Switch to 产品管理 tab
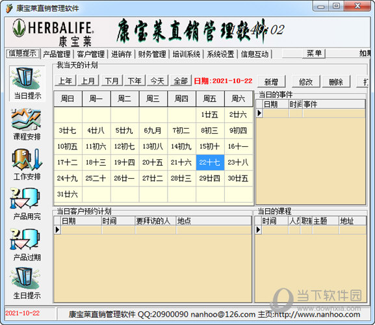This screenshot has width=375, height=325. [57, 55]
